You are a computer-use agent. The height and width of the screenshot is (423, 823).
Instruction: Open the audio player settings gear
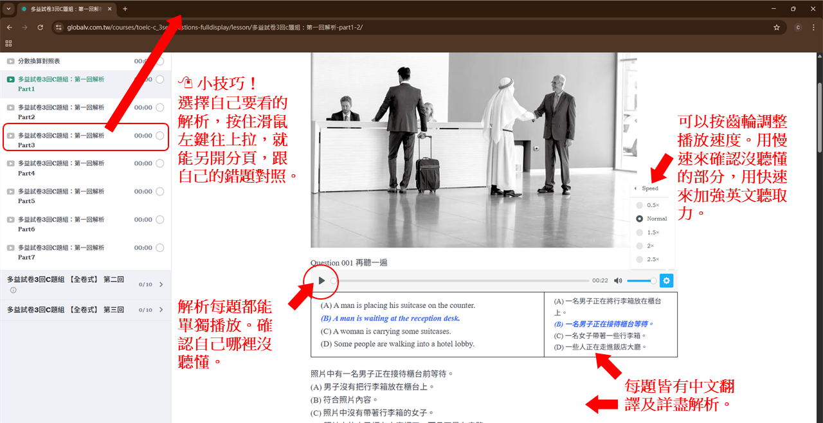pyautogui.click(x=666, y=281)
